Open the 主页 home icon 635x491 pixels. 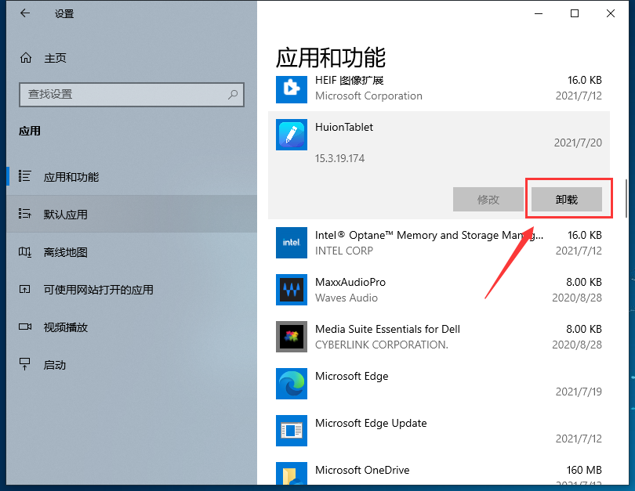(x=26, y=58)
